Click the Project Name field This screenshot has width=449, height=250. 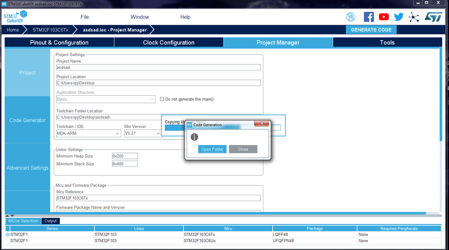tap(158, 67)
